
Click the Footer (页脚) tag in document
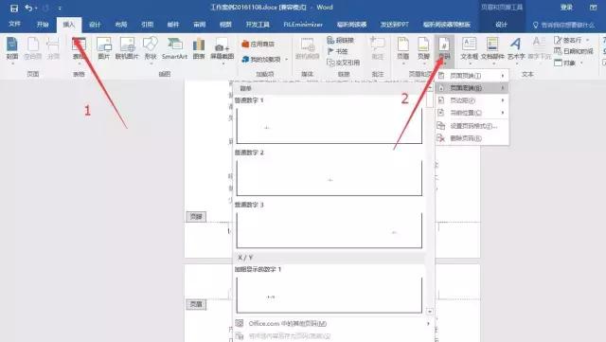pyautogui.click(x=196, y=217)
